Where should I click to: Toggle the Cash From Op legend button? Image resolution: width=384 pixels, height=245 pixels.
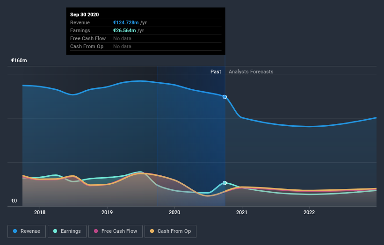click(170, 231)
